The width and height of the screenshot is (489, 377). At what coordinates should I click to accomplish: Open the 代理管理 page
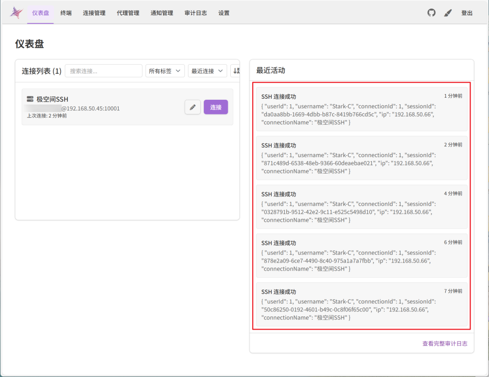[x=128, y=13]
